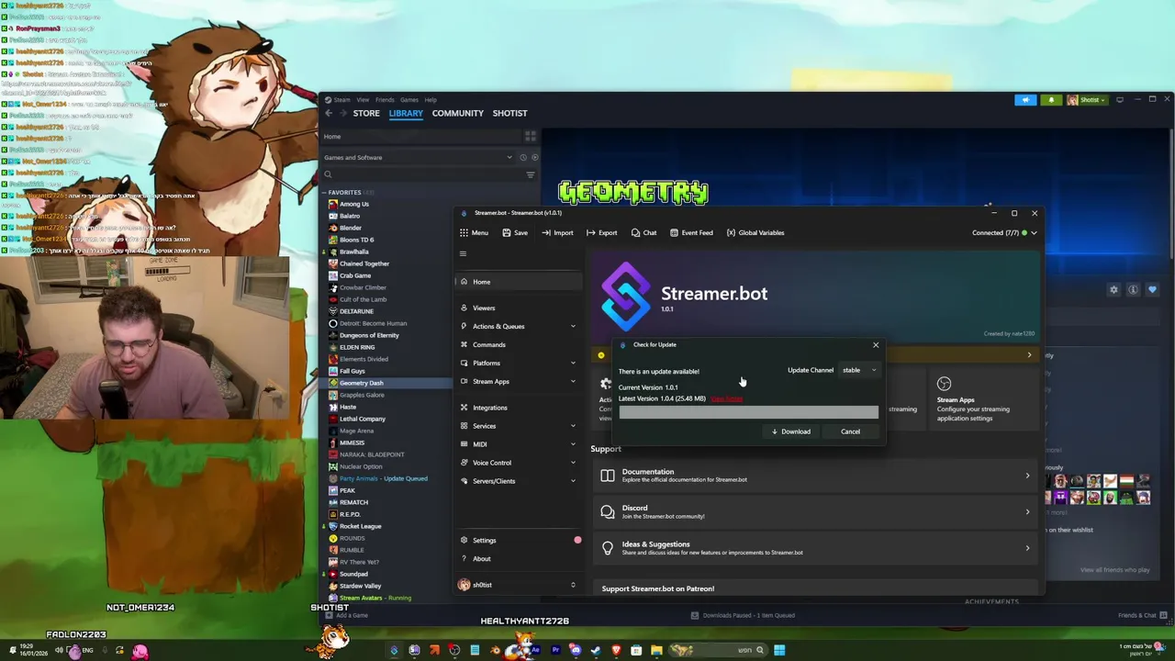
Task: Open Help menu in Steam
Action: click(x=431, y=99)
